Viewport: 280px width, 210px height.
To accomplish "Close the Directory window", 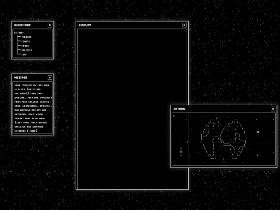I will pos(50,25).
